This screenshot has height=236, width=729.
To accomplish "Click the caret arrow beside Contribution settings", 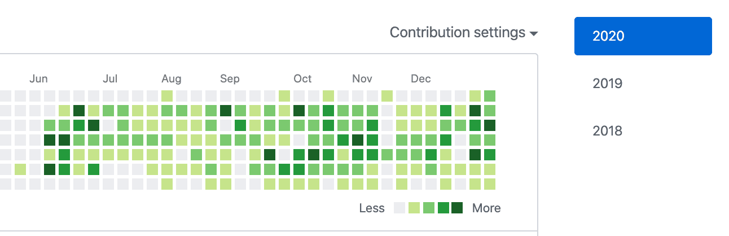I will click(x=533, y=34).
